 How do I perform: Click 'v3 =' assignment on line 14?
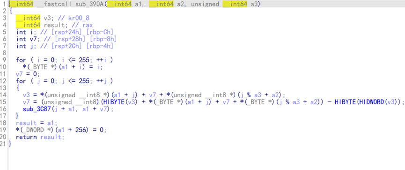point(29,95)
